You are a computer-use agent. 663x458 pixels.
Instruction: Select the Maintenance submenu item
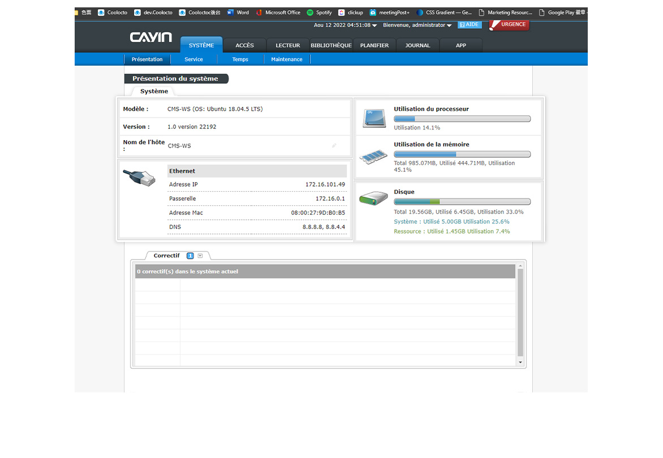click(287, 59)
